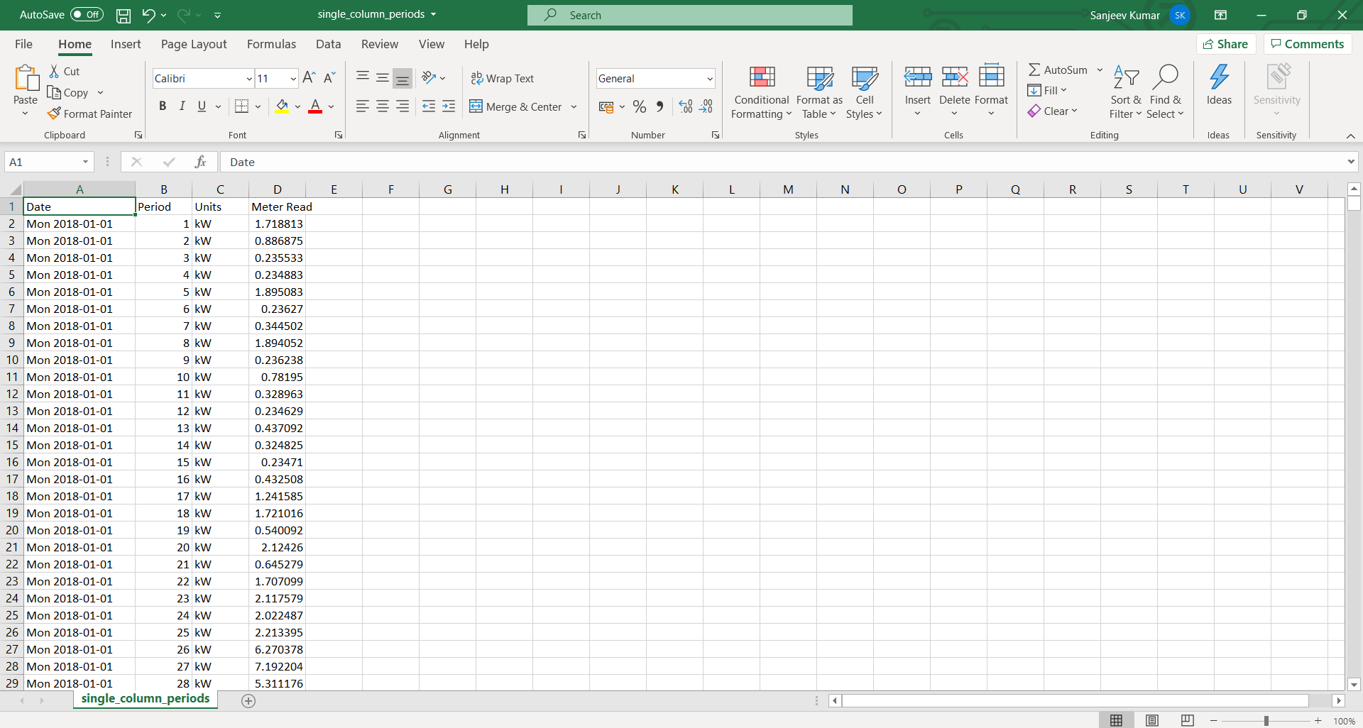1363x728 pixels.
Task: Collapse the ribbon with the caret
Action: tap(1350, 136)
